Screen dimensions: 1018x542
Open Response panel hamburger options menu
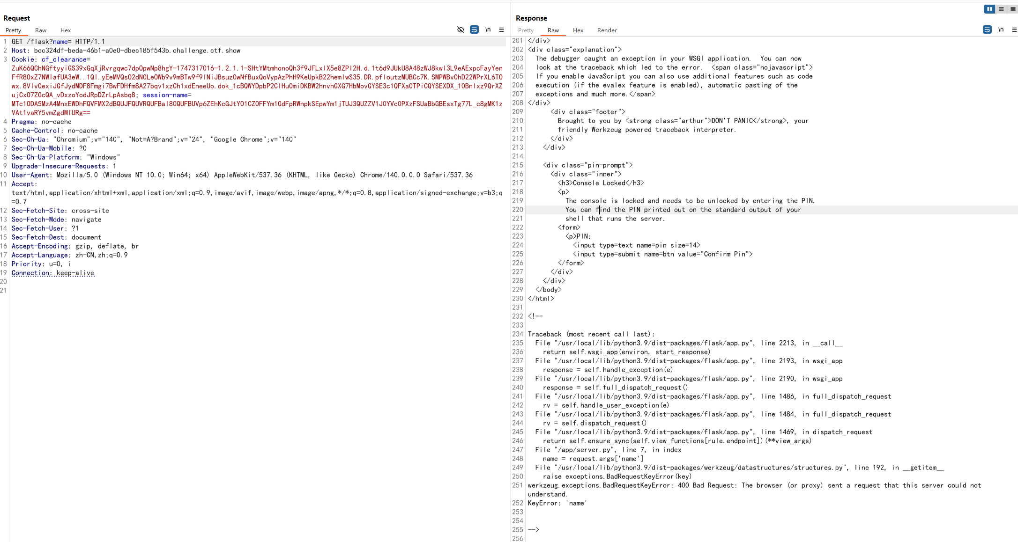pyautogui.click(x=1014, y=29)
